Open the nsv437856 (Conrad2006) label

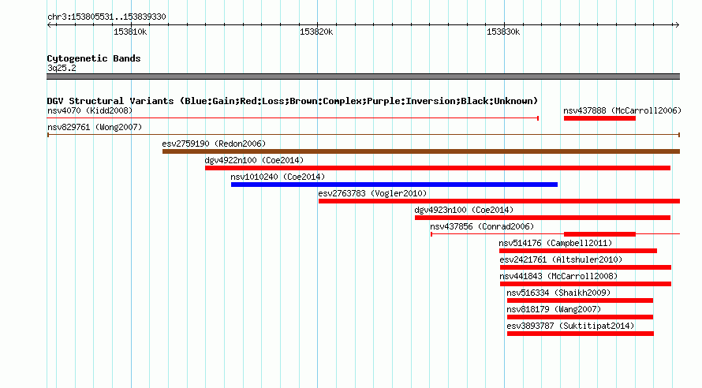pyautogui.click(x=482, y=226)
